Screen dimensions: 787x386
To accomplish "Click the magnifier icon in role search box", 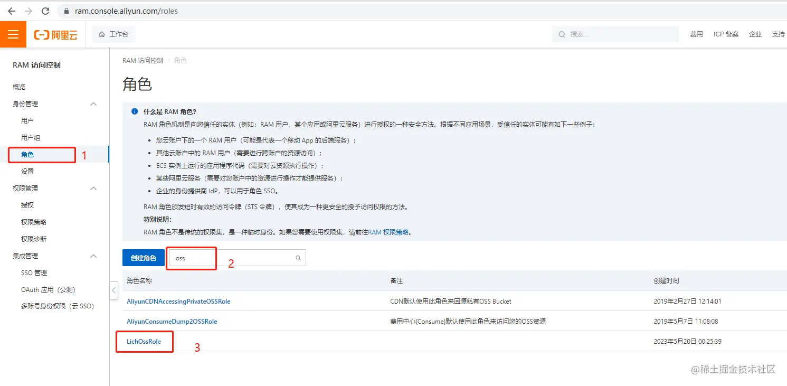I will (x=298, y=258).
